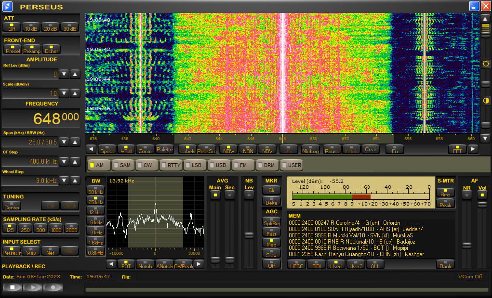Click the left arrow beside PBT
The image size is (492, 298).
tap(111, 264)
